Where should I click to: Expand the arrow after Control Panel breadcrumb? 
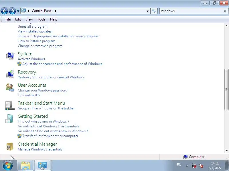[56, 11]
